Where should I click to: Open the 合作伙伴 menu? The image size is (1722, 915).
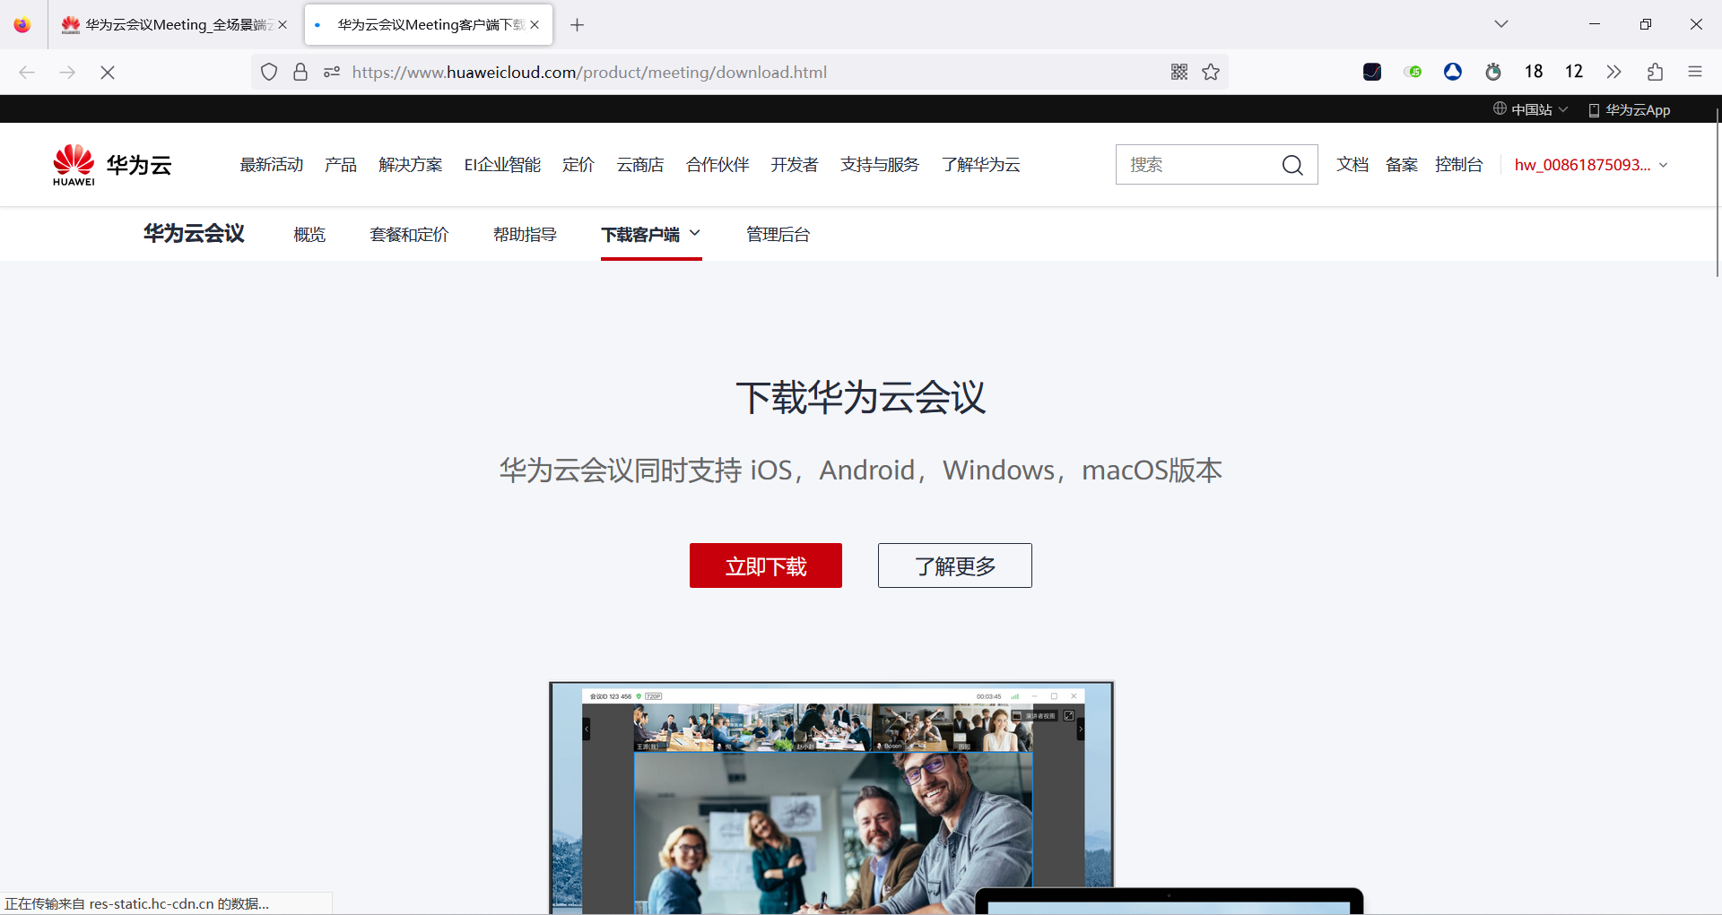point(717,165)
